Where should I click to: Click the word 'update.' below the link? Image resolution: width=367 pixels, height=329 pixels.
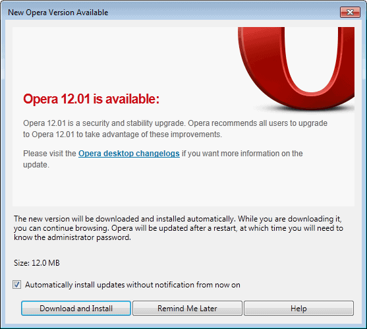click(36, 165)
